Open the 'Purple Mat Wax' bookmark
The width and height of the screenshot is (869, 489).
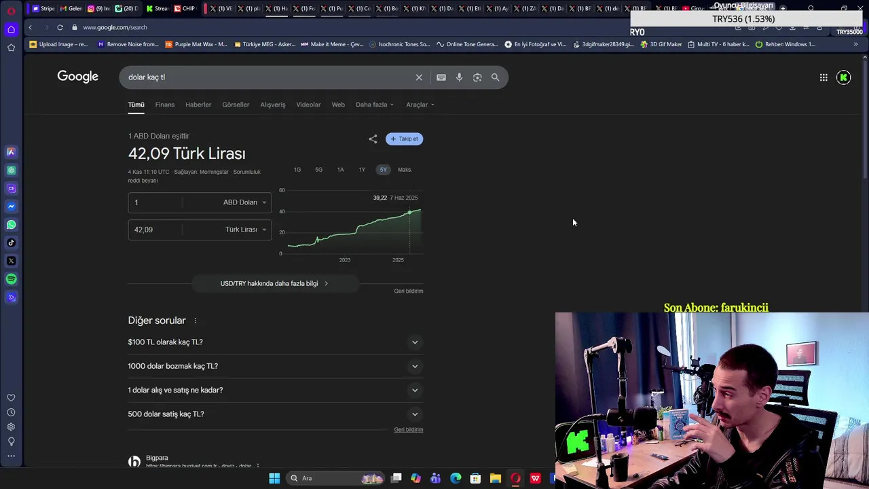(196, 44)
